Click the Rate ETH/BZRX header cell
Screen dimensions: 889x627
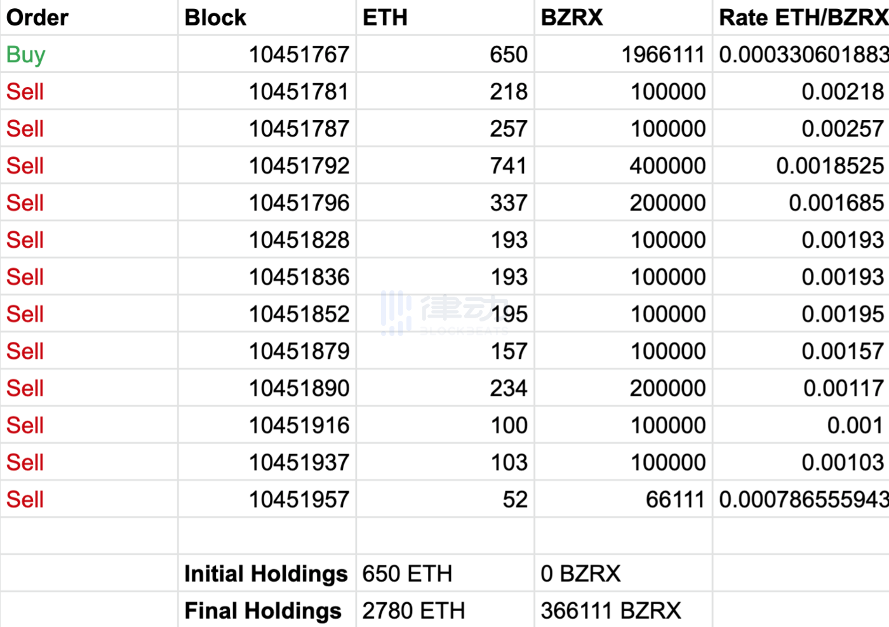pos(803,17)
